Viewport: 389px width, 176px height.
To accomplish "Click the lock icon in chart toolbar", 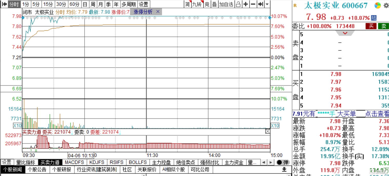I will click(x=238, y=4).
